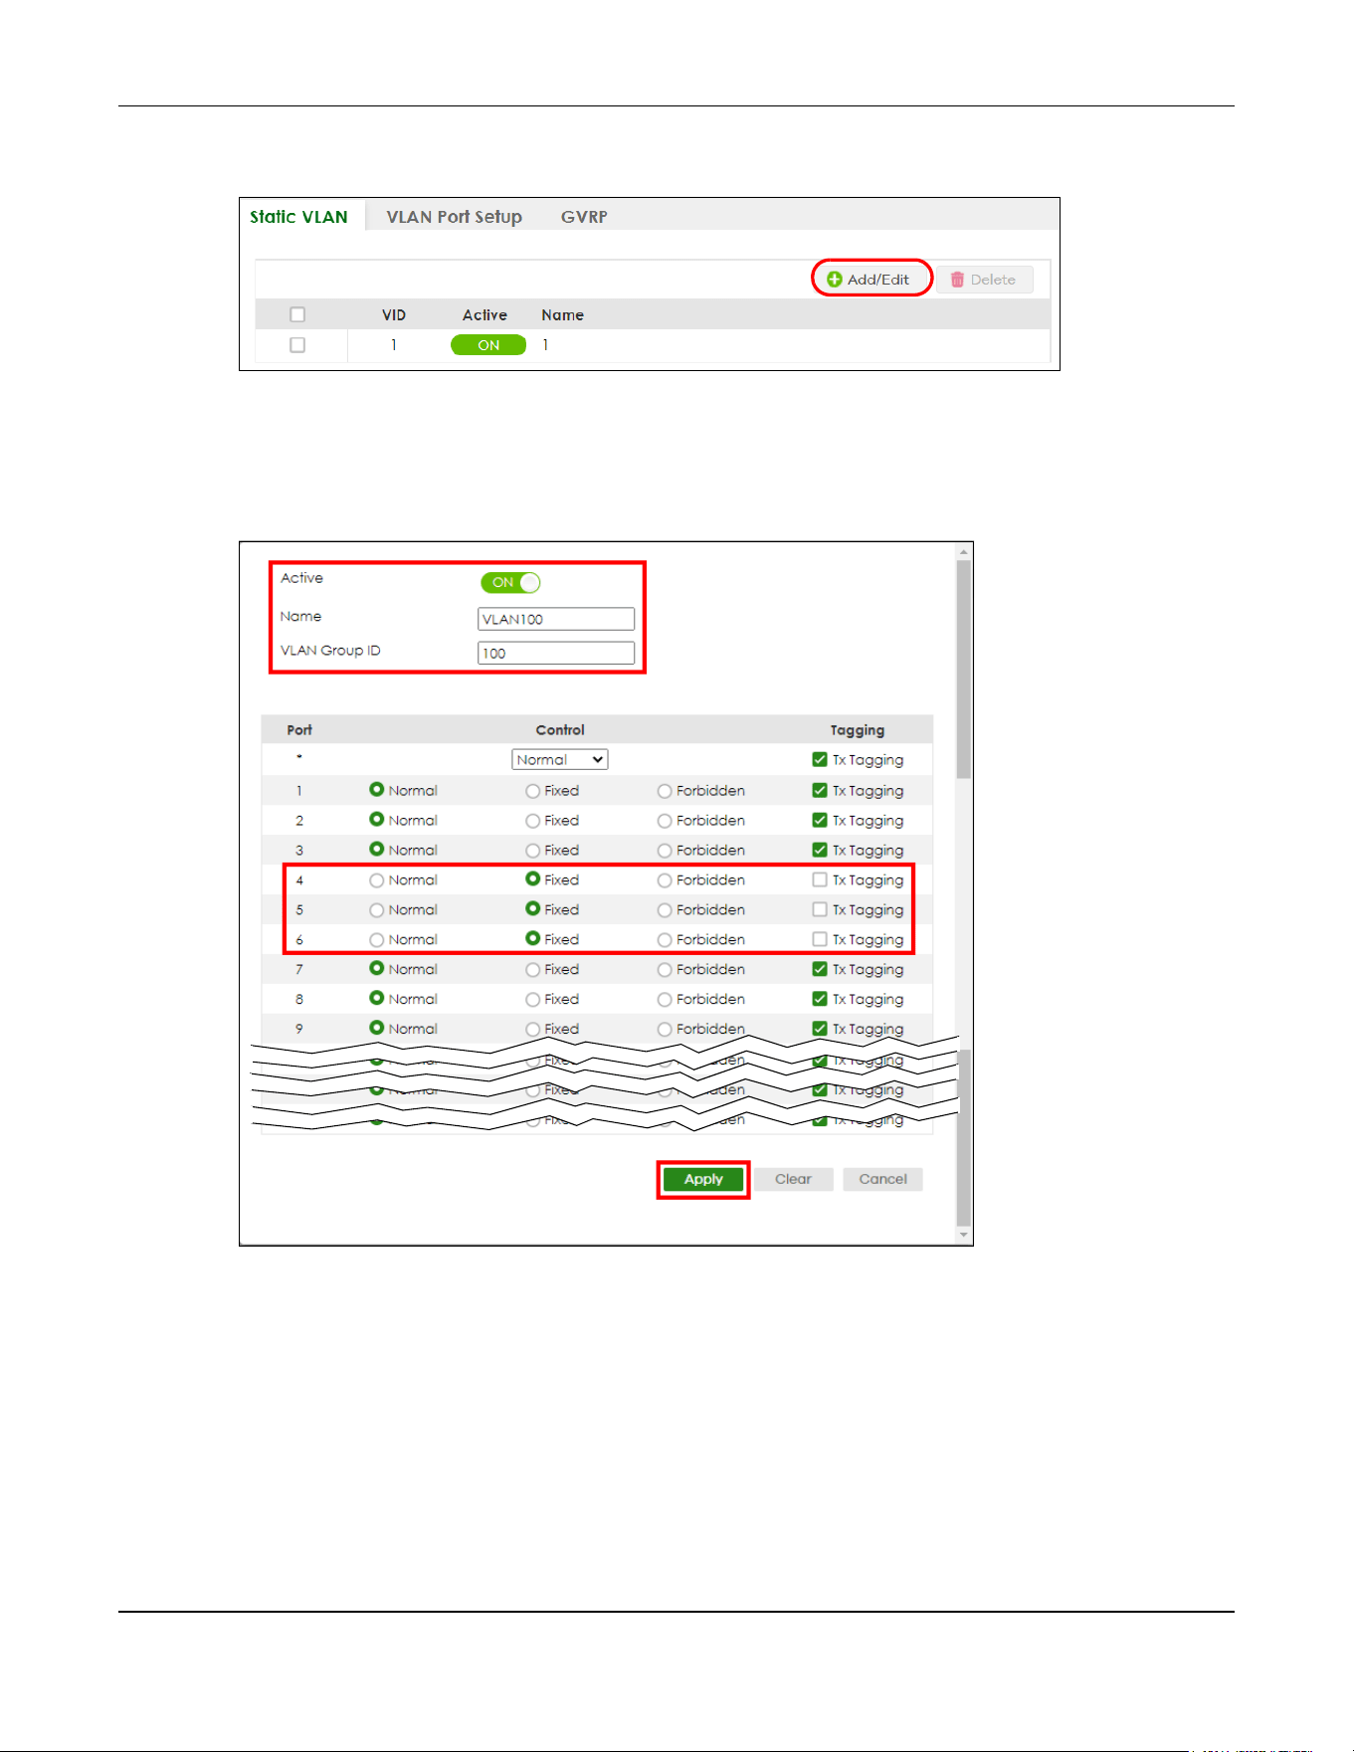1354x1752 pixels.
Task: Uncheck Tx Tagging for port 3
Action: [820, 850]
